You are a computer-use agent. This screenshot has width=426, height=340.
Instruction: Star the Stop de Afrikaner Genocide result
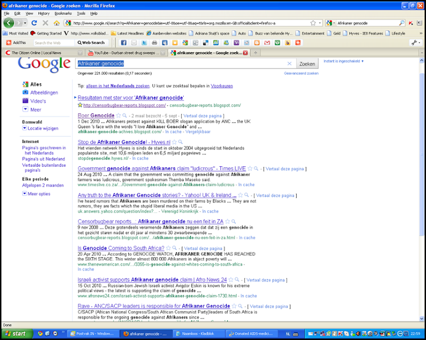pos(175,142)
